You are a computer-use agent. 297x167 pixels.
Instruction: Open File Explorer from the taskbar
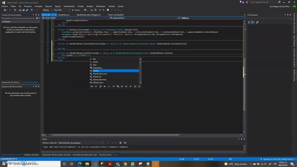[x=87, y=164]
